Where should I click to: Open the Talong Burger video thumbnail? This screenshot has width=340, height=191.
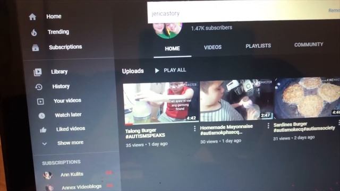161,103
